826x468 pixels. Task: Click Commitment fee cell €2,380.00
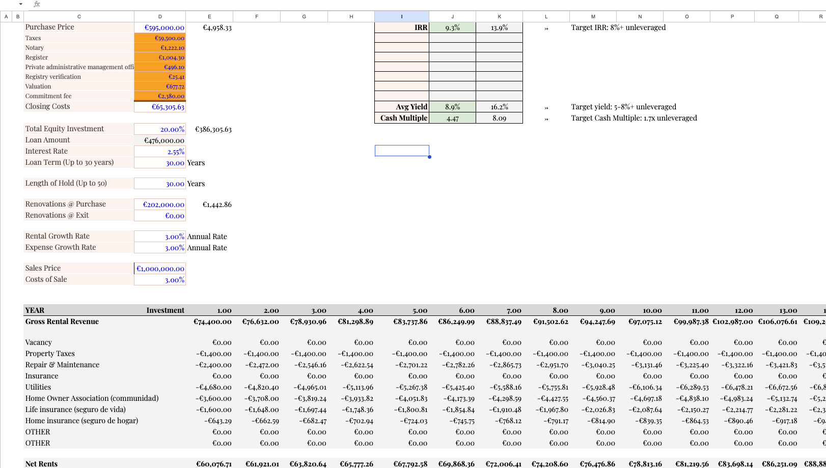(x=160, y=96)
